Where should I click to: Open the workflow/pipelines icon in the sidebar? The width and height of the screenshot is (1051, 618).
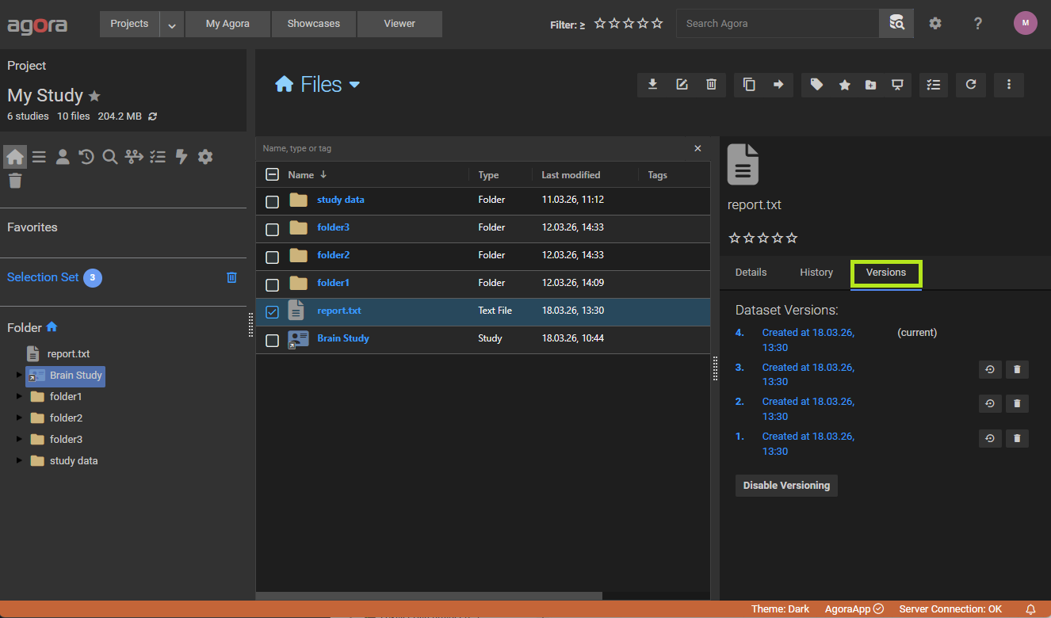coord(133,156)
